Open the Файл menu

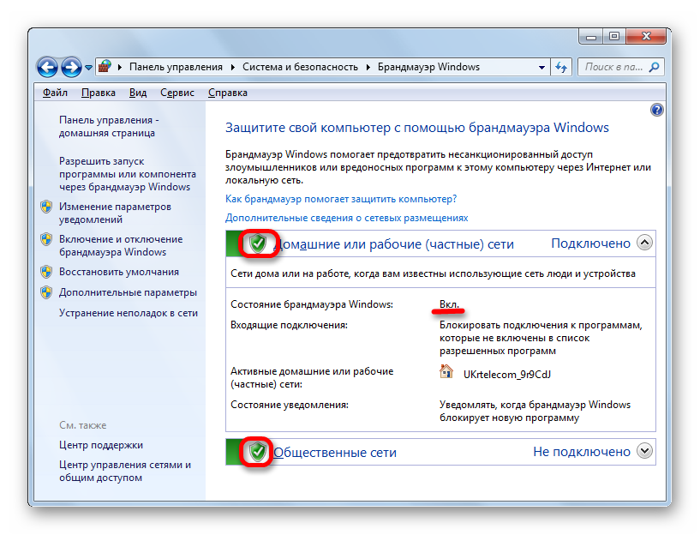click(x=55, y=93)
